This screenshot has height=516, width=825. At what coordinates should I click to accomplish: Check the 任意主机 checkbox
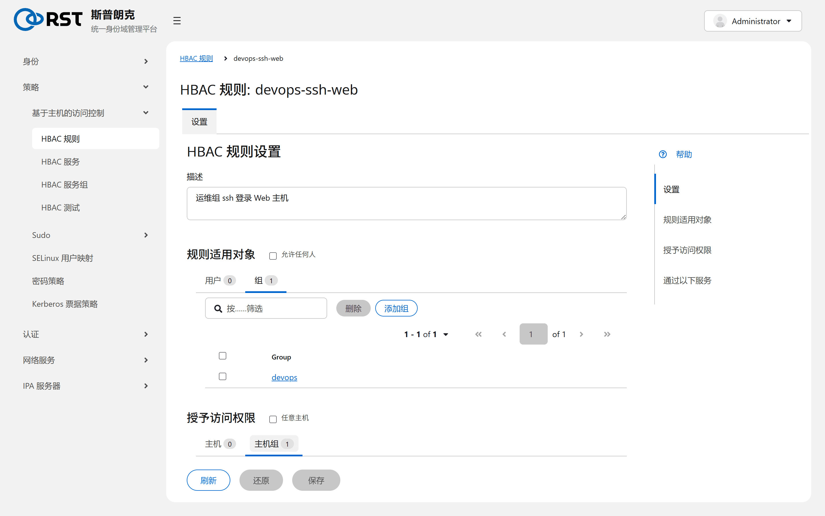(273, 419)
